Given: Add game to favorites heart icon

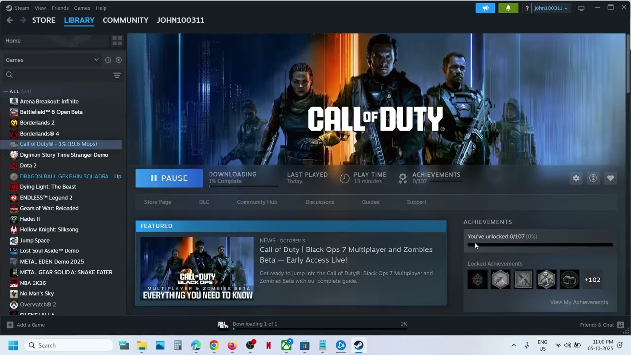Looking at the screenshot, I should (x=610, y=178).
